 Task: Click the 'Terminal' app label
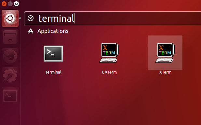tap(53, 72)
